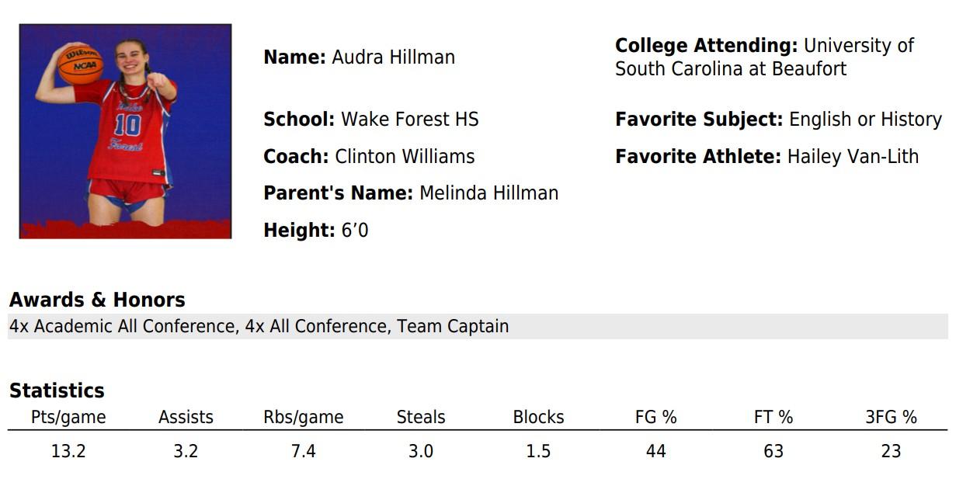Click the Blocks column header
Viewport: 956px width, 479px height.
click(538, 417)
